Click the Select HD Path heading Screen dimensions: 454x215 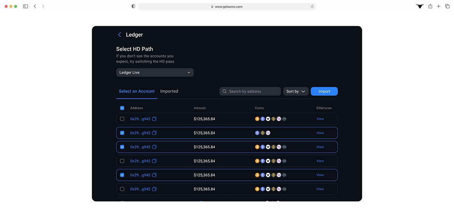pos(135,49)
